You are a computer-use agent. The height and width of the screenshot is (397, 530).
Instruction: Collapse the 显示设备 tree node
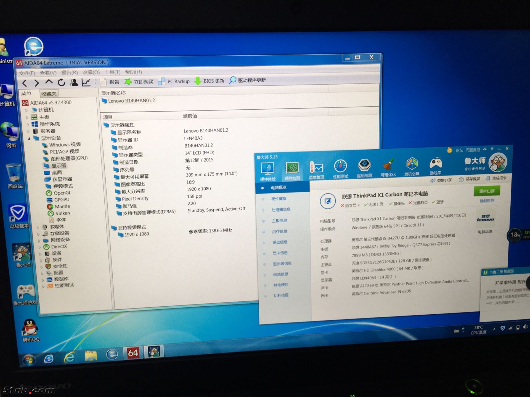[29, 138]
